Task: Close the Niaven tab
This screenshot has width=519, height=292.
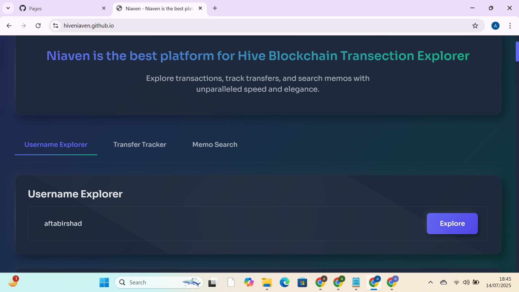Action: click(x=200, y=8)
